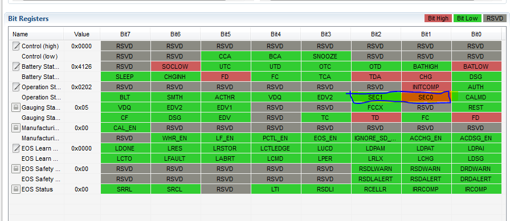
Task: Click the pencil icon on the 0x4126 Battery Status row
Action: (x=16, y=66)
